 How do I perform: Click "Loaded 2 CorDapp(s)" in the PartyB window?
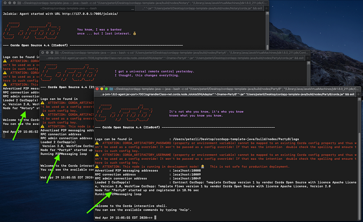(x=112, y=182)
